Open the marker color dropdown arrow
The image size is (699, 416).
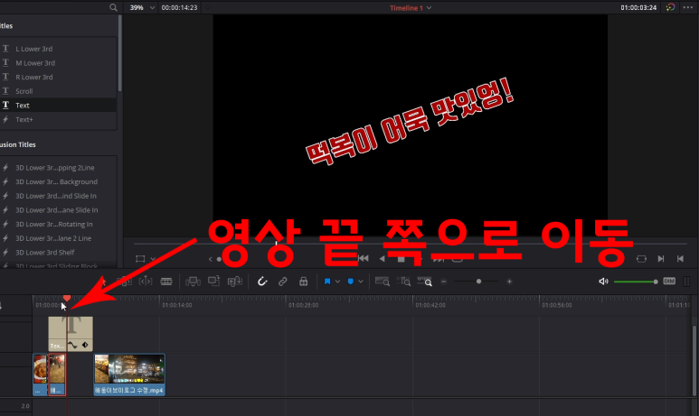(361, 282)
